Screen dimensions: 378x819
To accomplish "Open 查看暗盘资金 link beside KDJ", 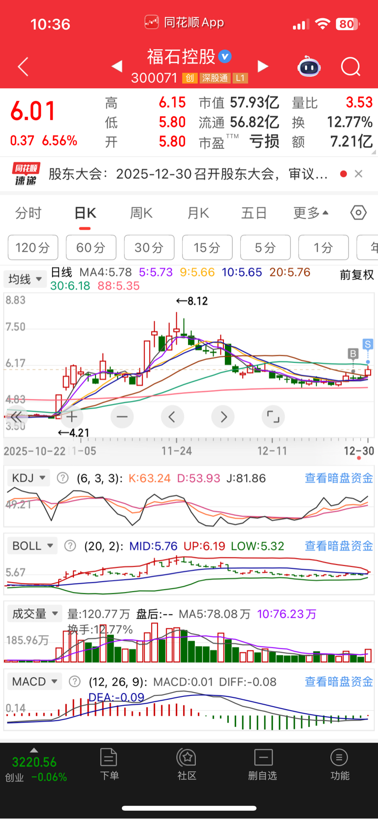I will click(x=339, y=478).
